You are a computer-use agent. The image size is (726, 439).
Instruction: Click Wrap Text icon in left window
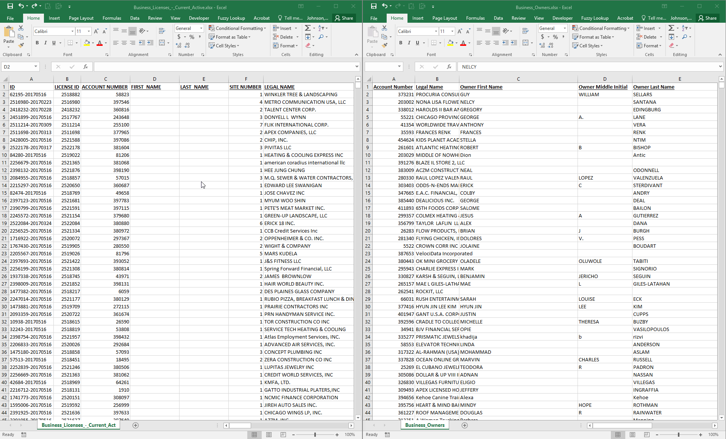point(162,31)
